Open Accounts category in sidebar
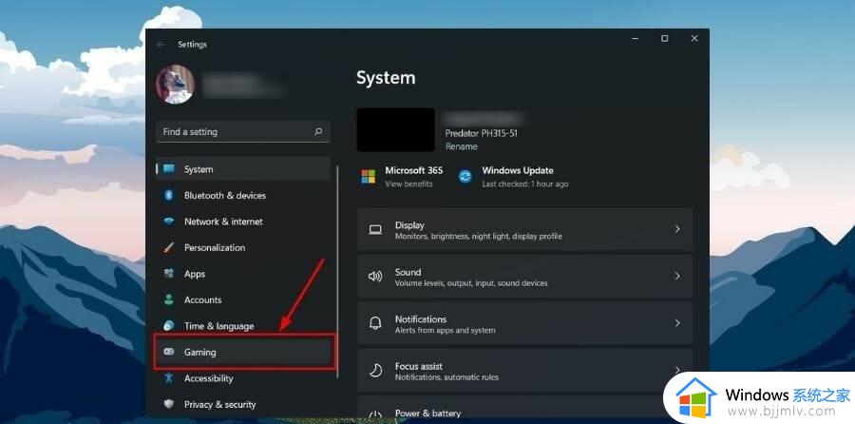This screenshot has width=855, height=424. pos(243,300)
